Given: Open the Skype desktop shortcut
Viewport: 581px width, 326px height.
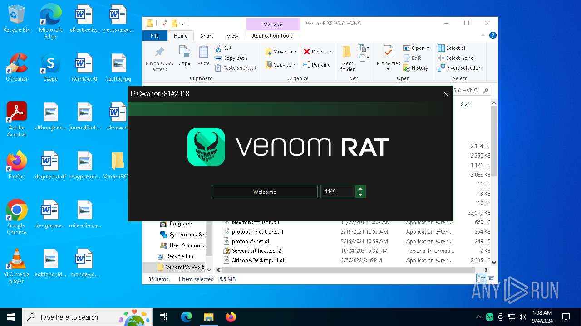Looking at the screenshot, I should (50, 67).
